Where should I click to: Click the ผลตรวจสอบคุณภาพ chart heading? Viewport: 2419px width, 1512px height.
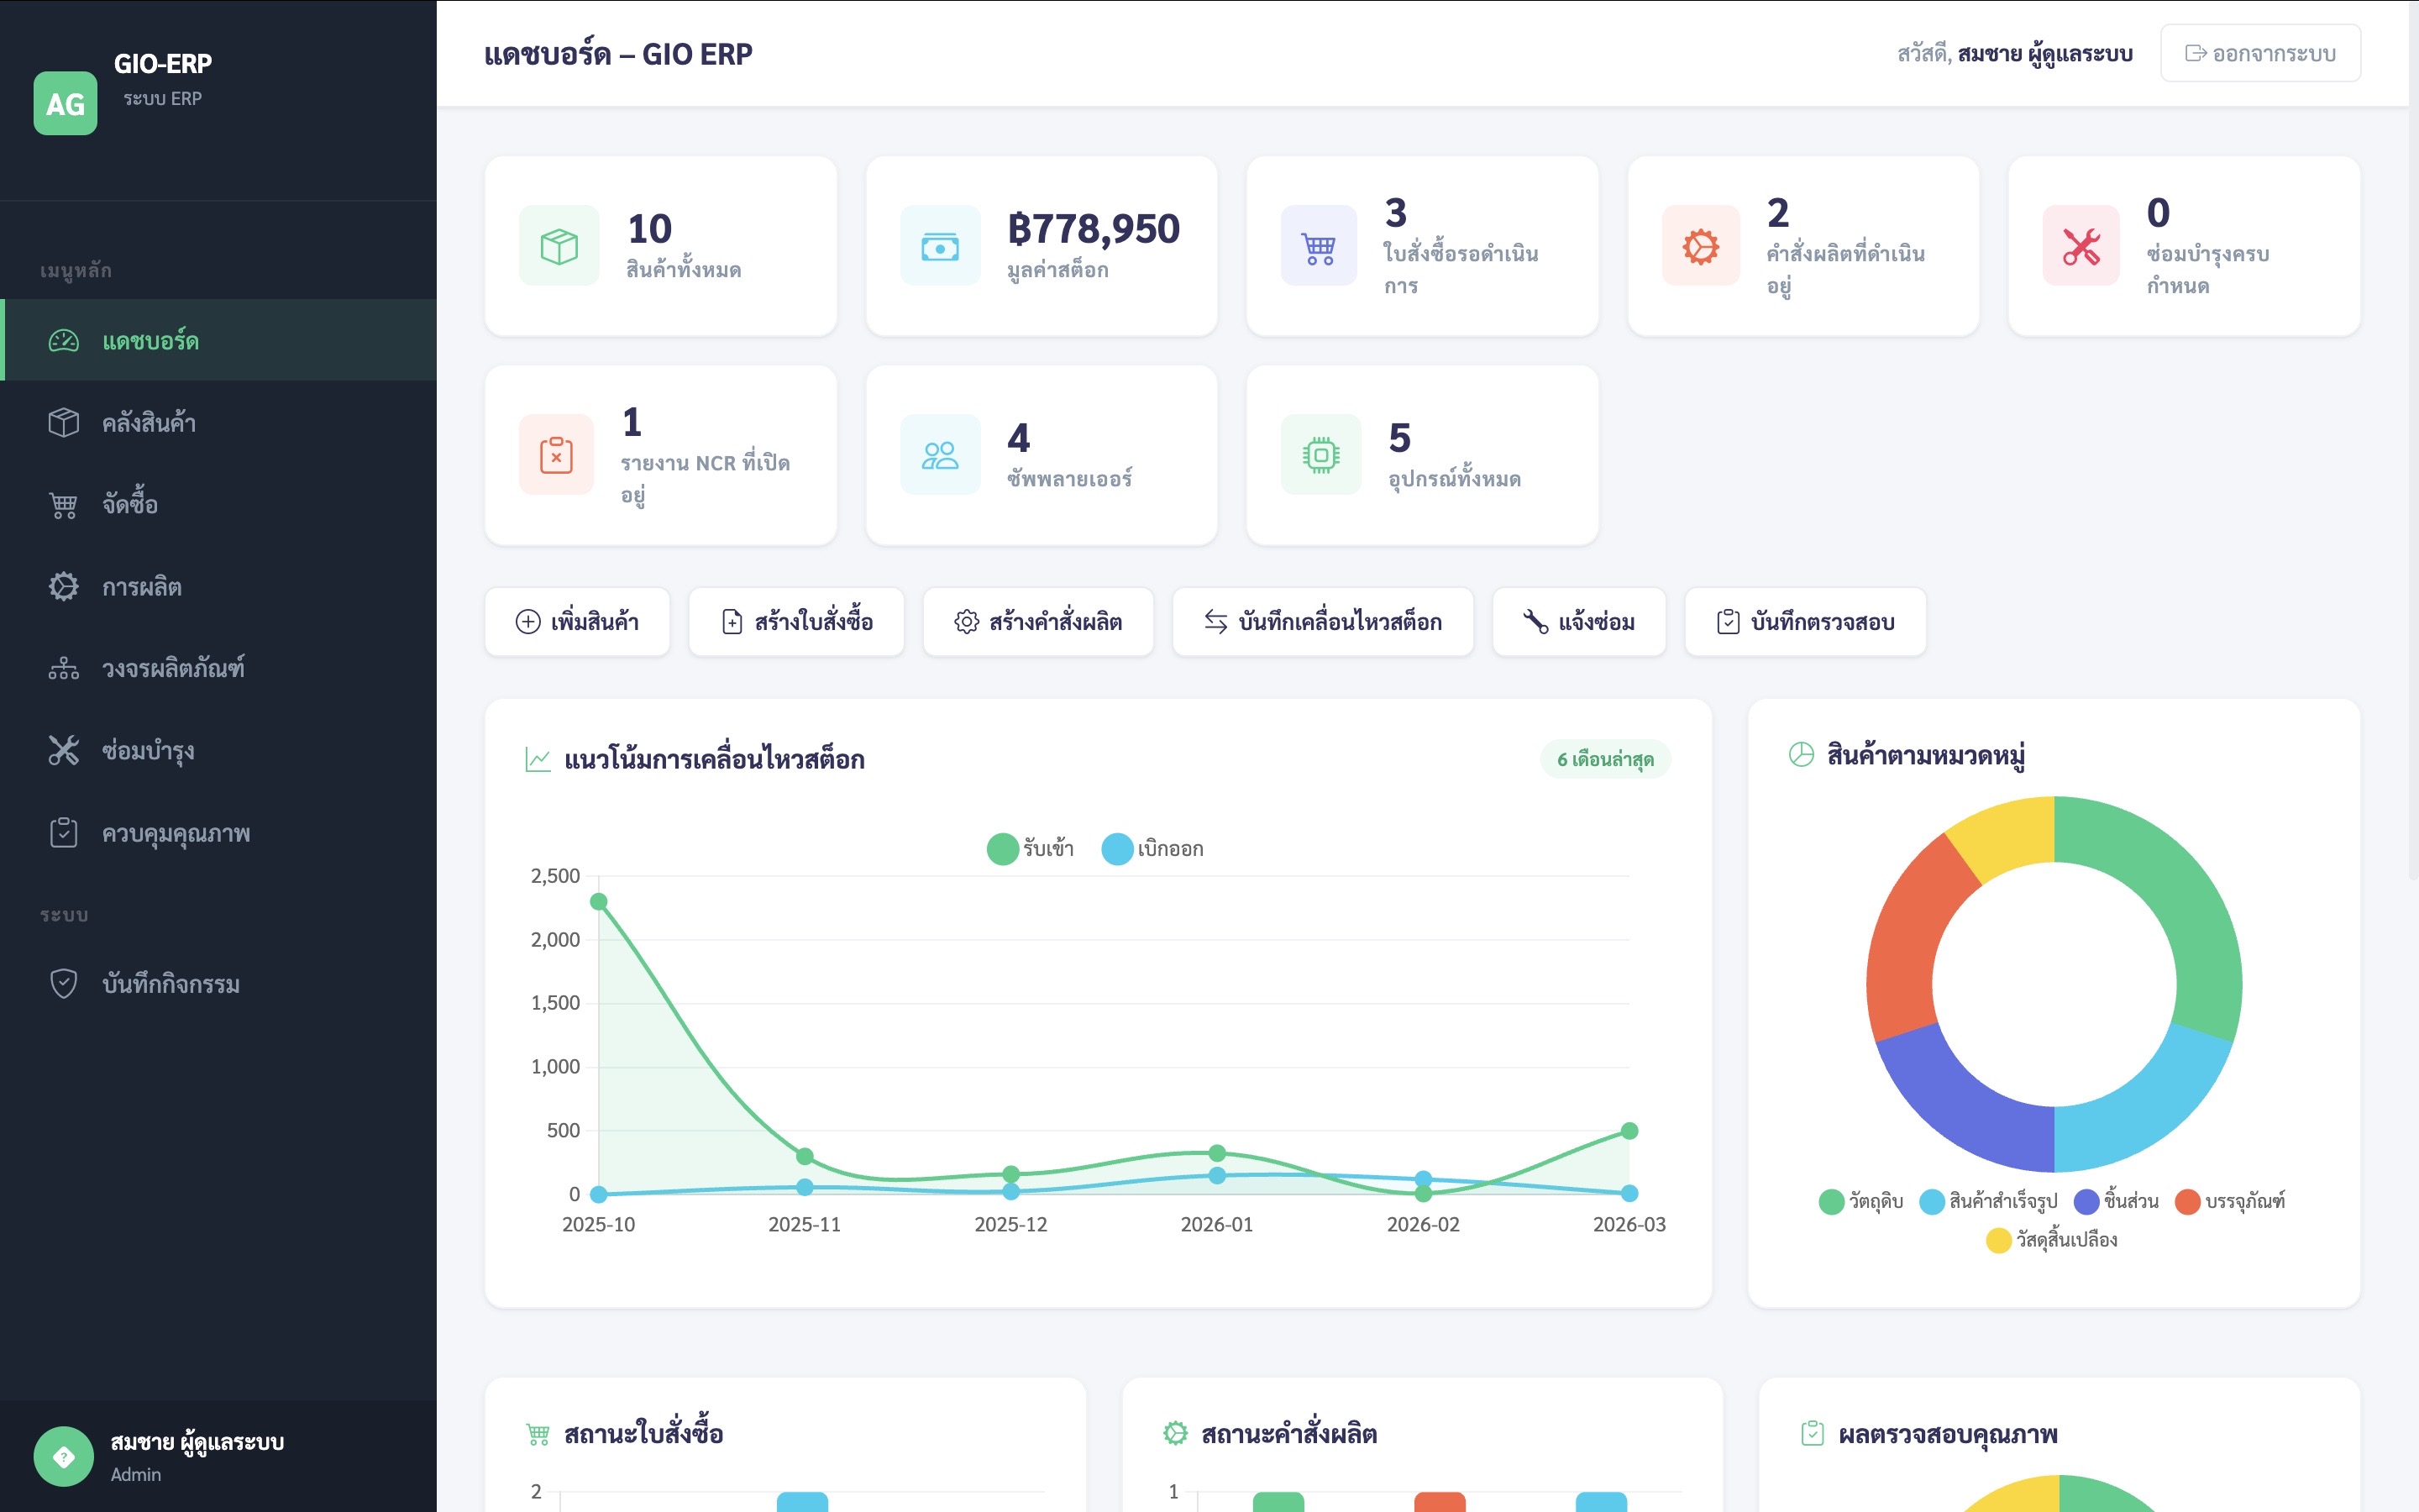point(1947,1434)
